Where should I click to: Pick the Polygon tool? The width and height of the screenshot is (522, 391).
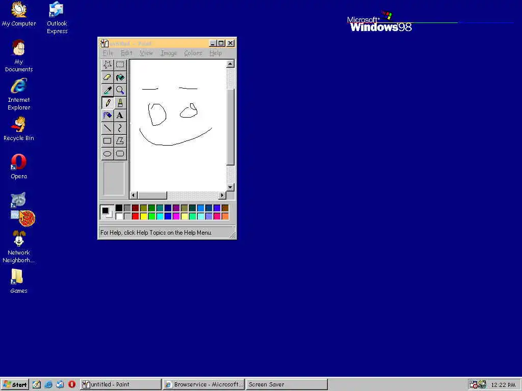click(120, 141)
